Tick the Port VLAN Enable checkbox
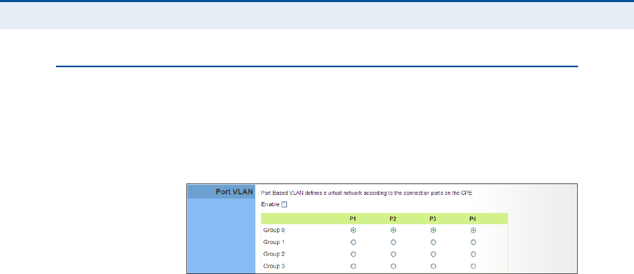Viewport: 634px width, 274px height. click(x=284, y=204)
